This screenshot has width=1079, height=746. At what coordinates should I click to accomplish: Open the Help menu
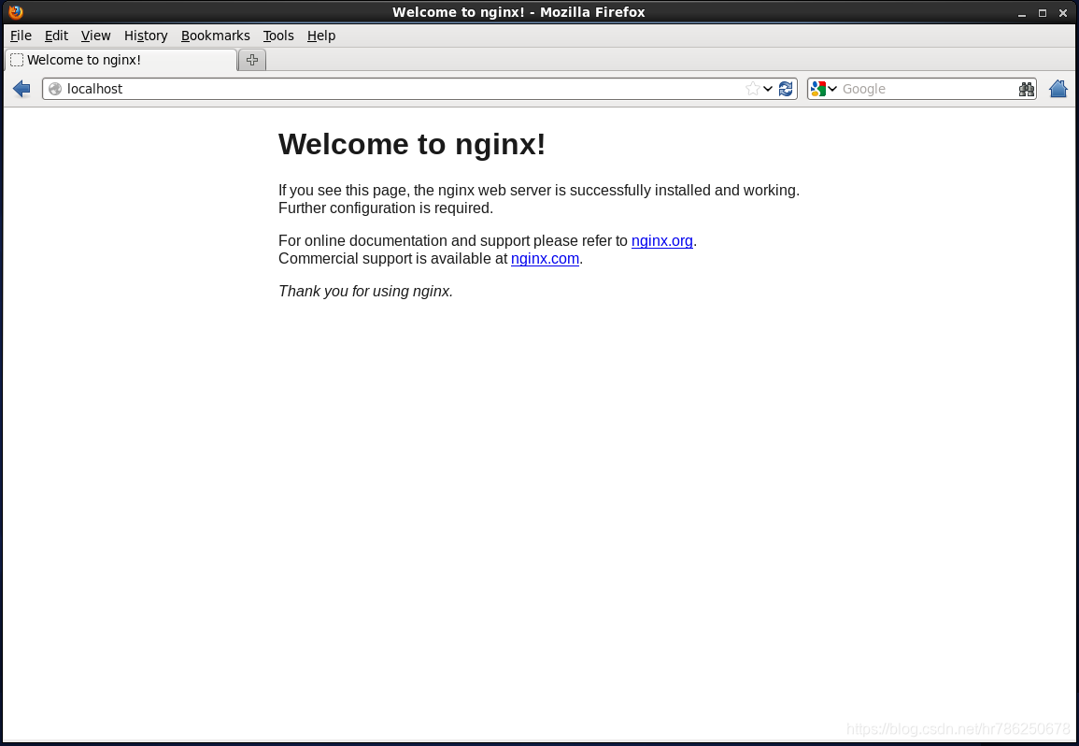321,36
